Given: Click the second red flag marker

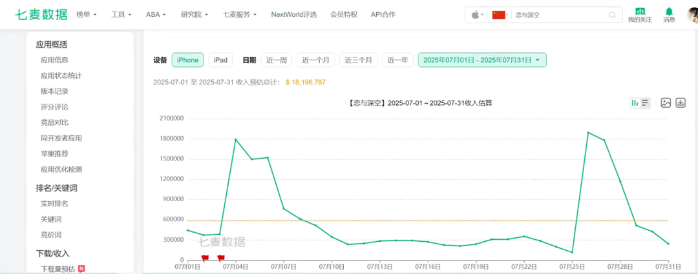Looking at the screenshot, I should coord(220,258).
